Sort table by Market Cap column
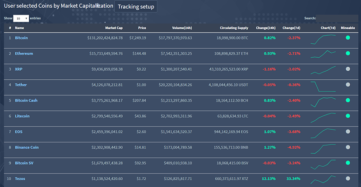361x187 pixels. [x=114, y=28]
